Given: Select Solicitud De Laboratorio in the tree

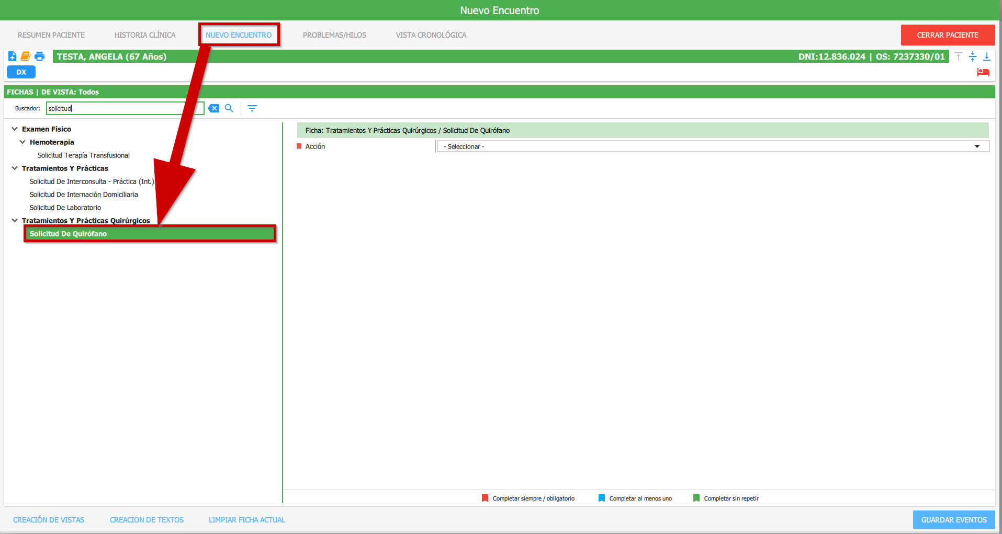Looking at the screenshot, I should pyautogui.click(x=65, y=208).
